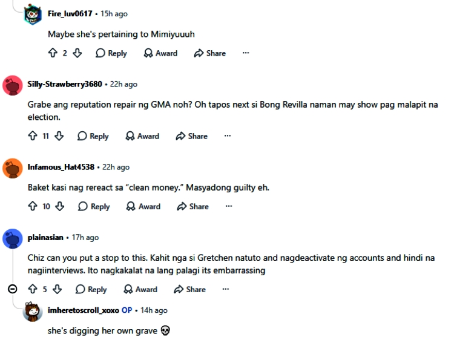
Task: Open Silly-Strawberry3680's profile via username
Action: (x=65, y=84)
